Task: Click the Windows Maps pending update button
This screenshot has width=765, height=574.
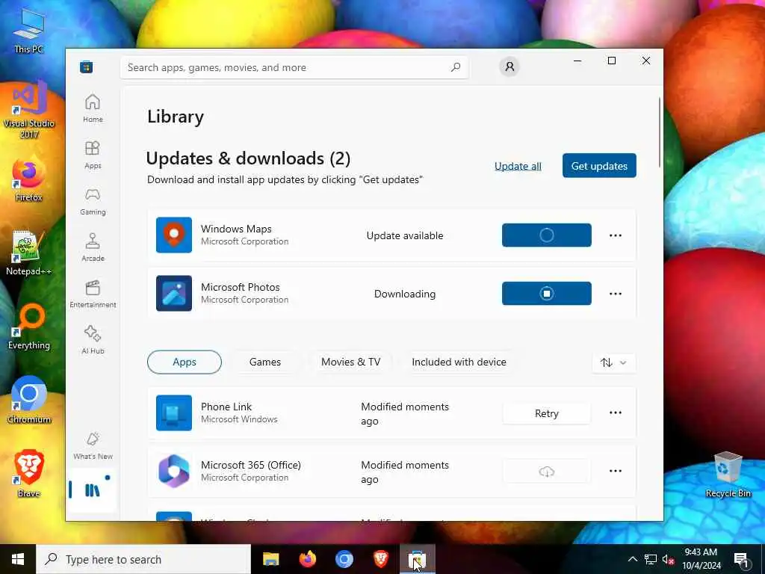Action: pyautogui.click(x=546, y=235)
